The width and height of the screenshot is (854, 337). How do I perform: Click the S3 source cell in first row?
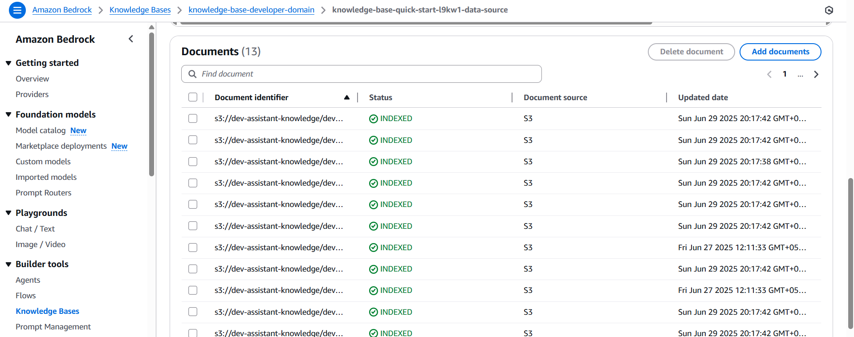click(x=528, y=118)
